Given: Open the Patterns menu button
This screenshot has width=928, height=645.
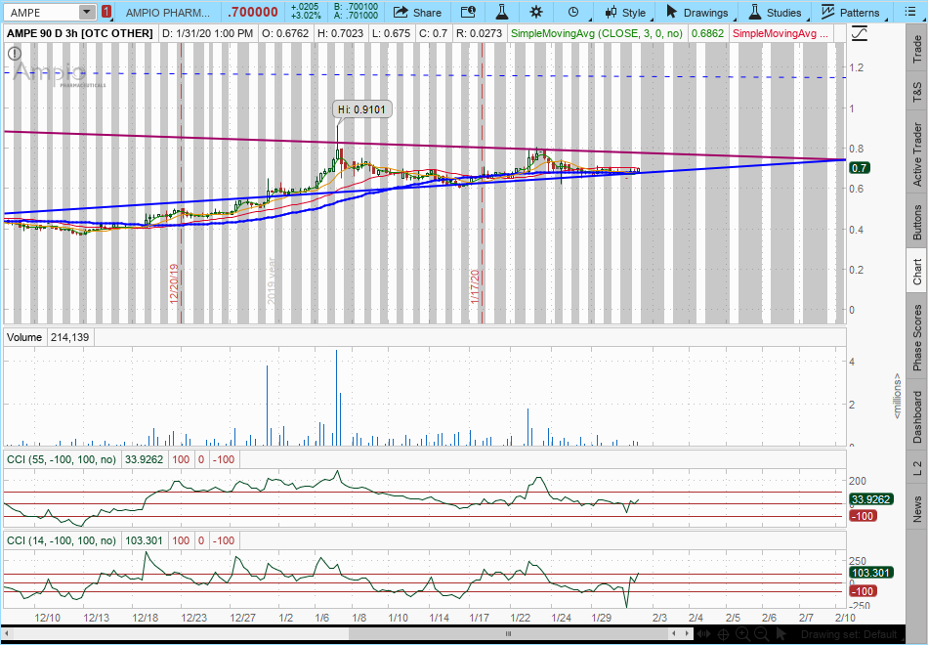Looking at the screenshot, I should click(x=850, y=13).
